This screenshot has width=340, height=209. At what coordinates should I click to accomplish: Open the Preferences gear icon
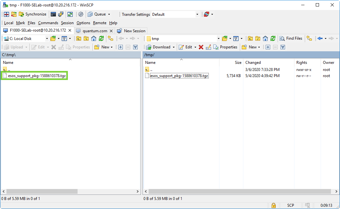(x=81, y=14)
